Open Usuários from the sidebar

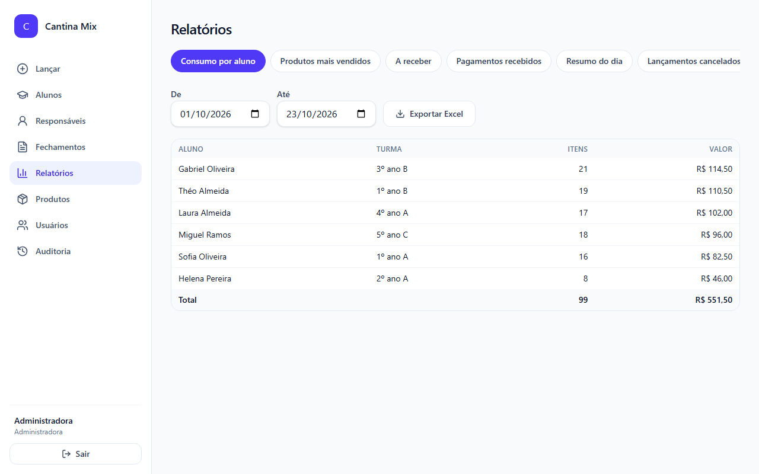(75, 225)
